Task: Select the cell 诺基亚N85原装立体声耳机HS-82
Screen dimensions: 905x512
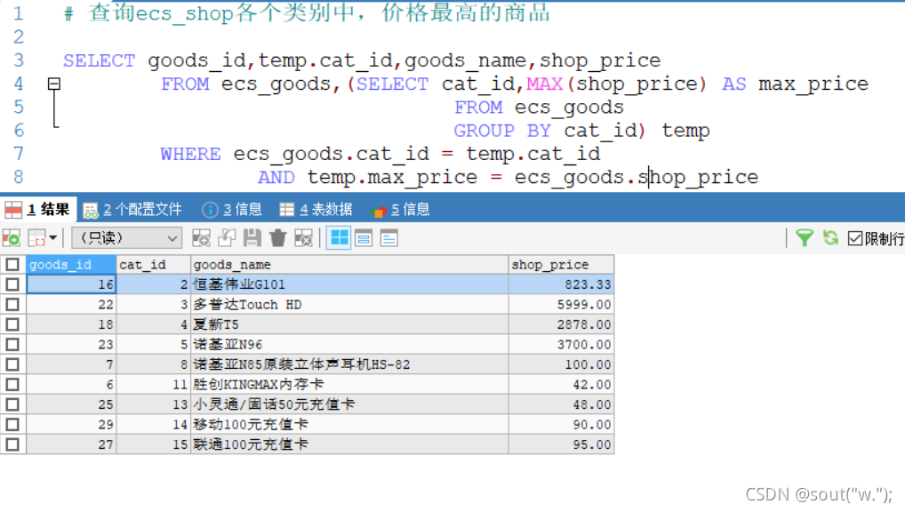Action: (349, 364)
